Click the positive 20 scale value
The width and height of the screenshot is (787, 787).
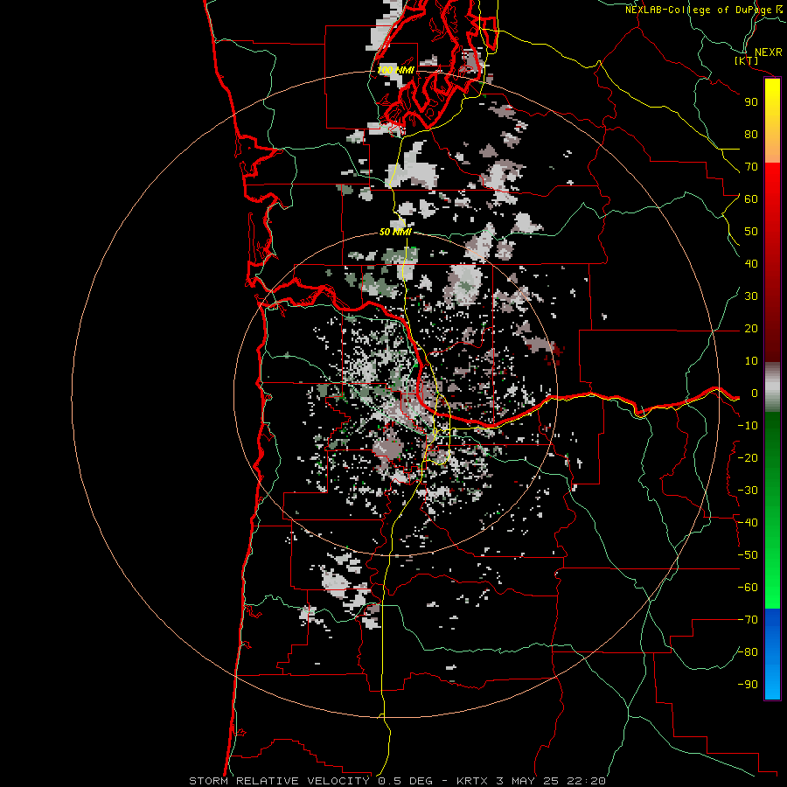(751, 328)
